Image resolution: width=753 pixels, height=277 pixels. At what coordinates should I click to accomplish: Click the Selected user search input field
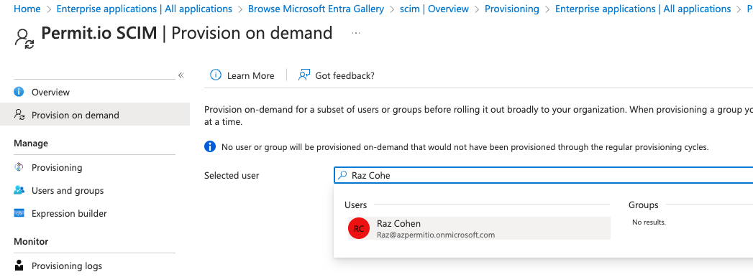click(543, 175)
